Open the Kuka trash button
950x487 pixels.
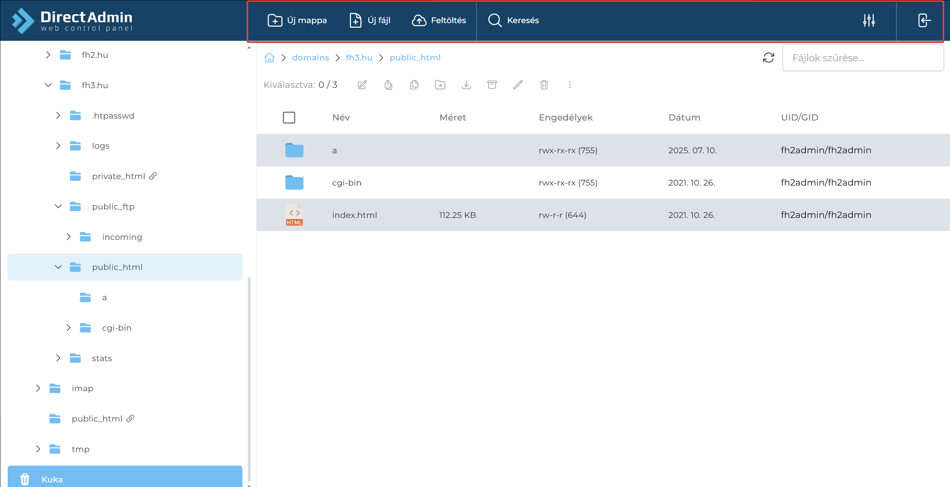pos(125,477)
